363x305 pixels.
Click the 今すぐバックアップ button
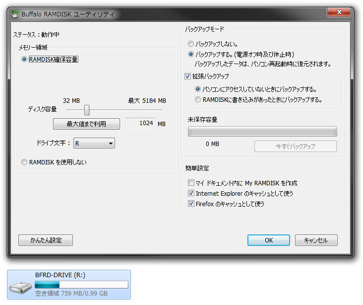pos(296,147)
